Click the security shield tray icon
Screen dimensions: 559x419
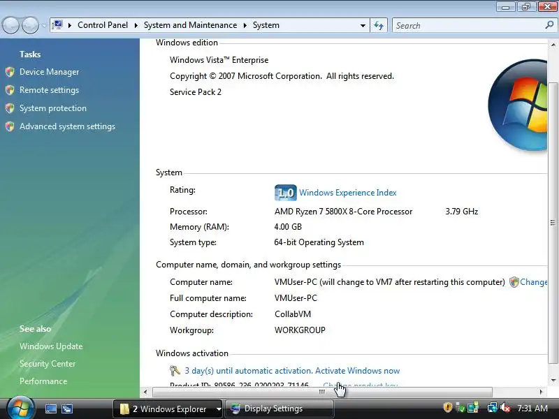point(447,407)
